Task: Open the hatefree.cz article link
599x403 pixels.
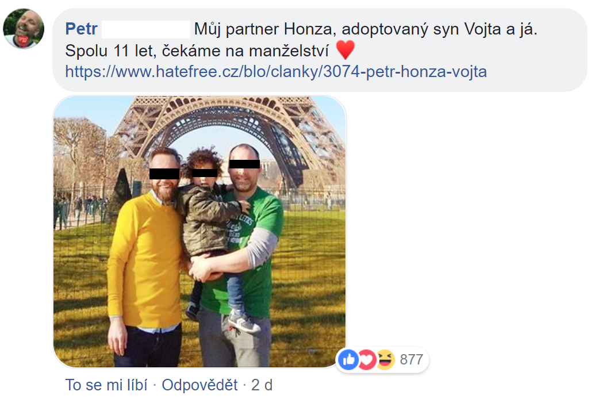Action: coord(276,71)
